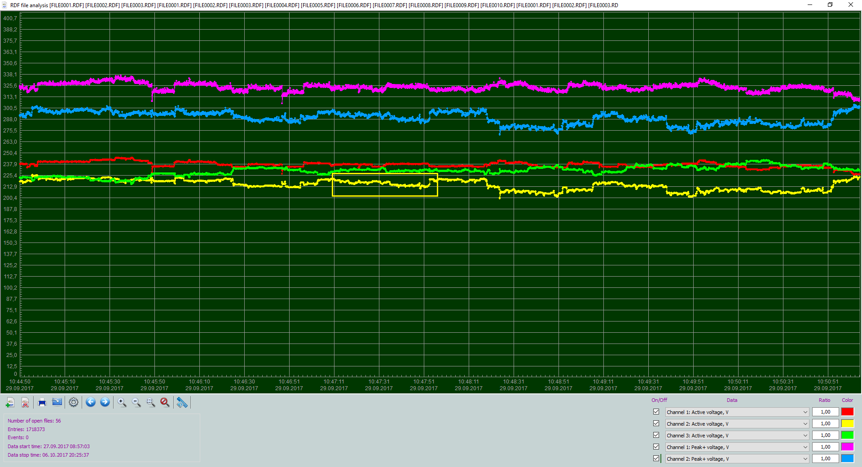Click the Data stop time text

(48, 455)
